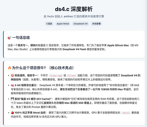Click the bold label 拒绝通用，极致专一
This screenshot has width=147, height=127.
(26, 76)
